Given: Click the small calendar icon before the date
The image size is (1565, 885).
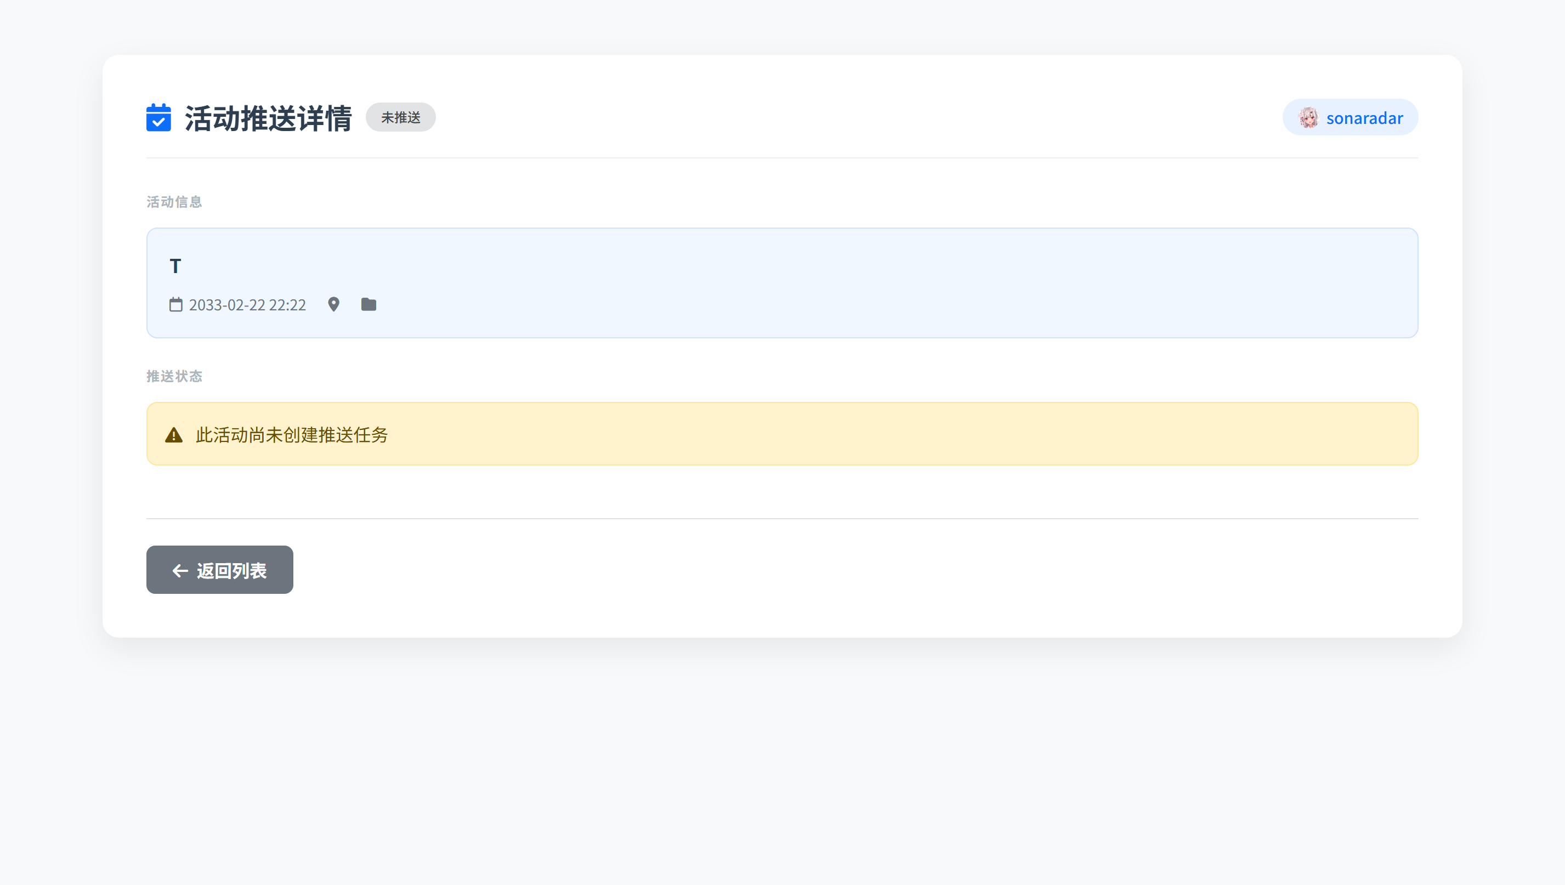Looking at the screenshot, I should pyautogui.click(x=175, y=304).
